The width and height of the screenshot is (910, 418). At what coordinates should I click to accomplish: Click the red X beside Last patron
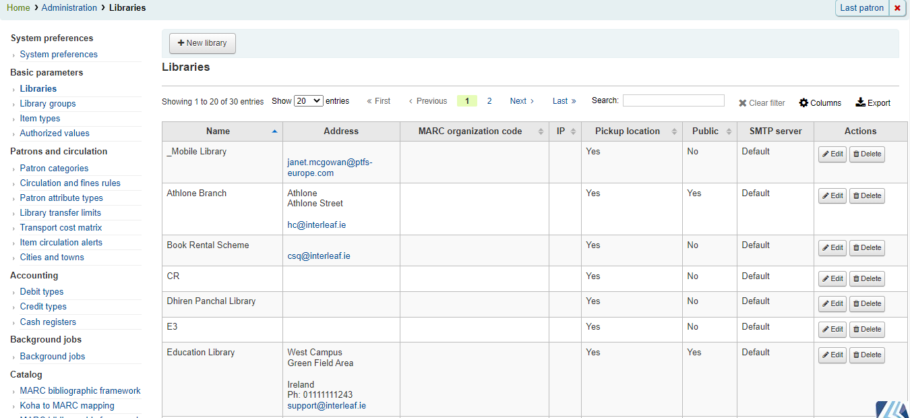tap(897, 8)
